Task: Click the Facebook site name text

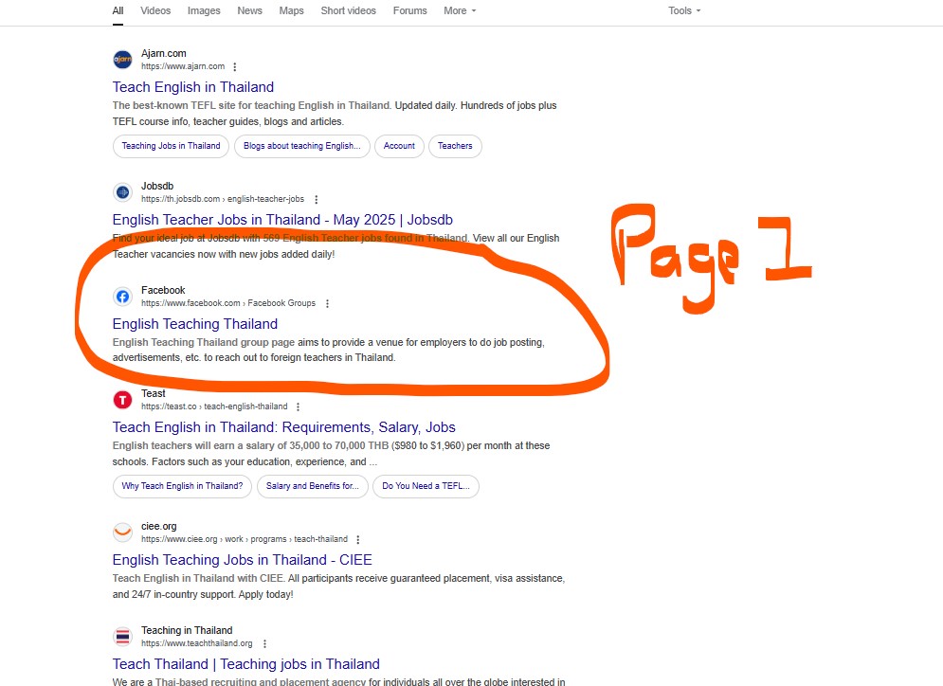Action: pyautogui.click(x=163, y=290)
